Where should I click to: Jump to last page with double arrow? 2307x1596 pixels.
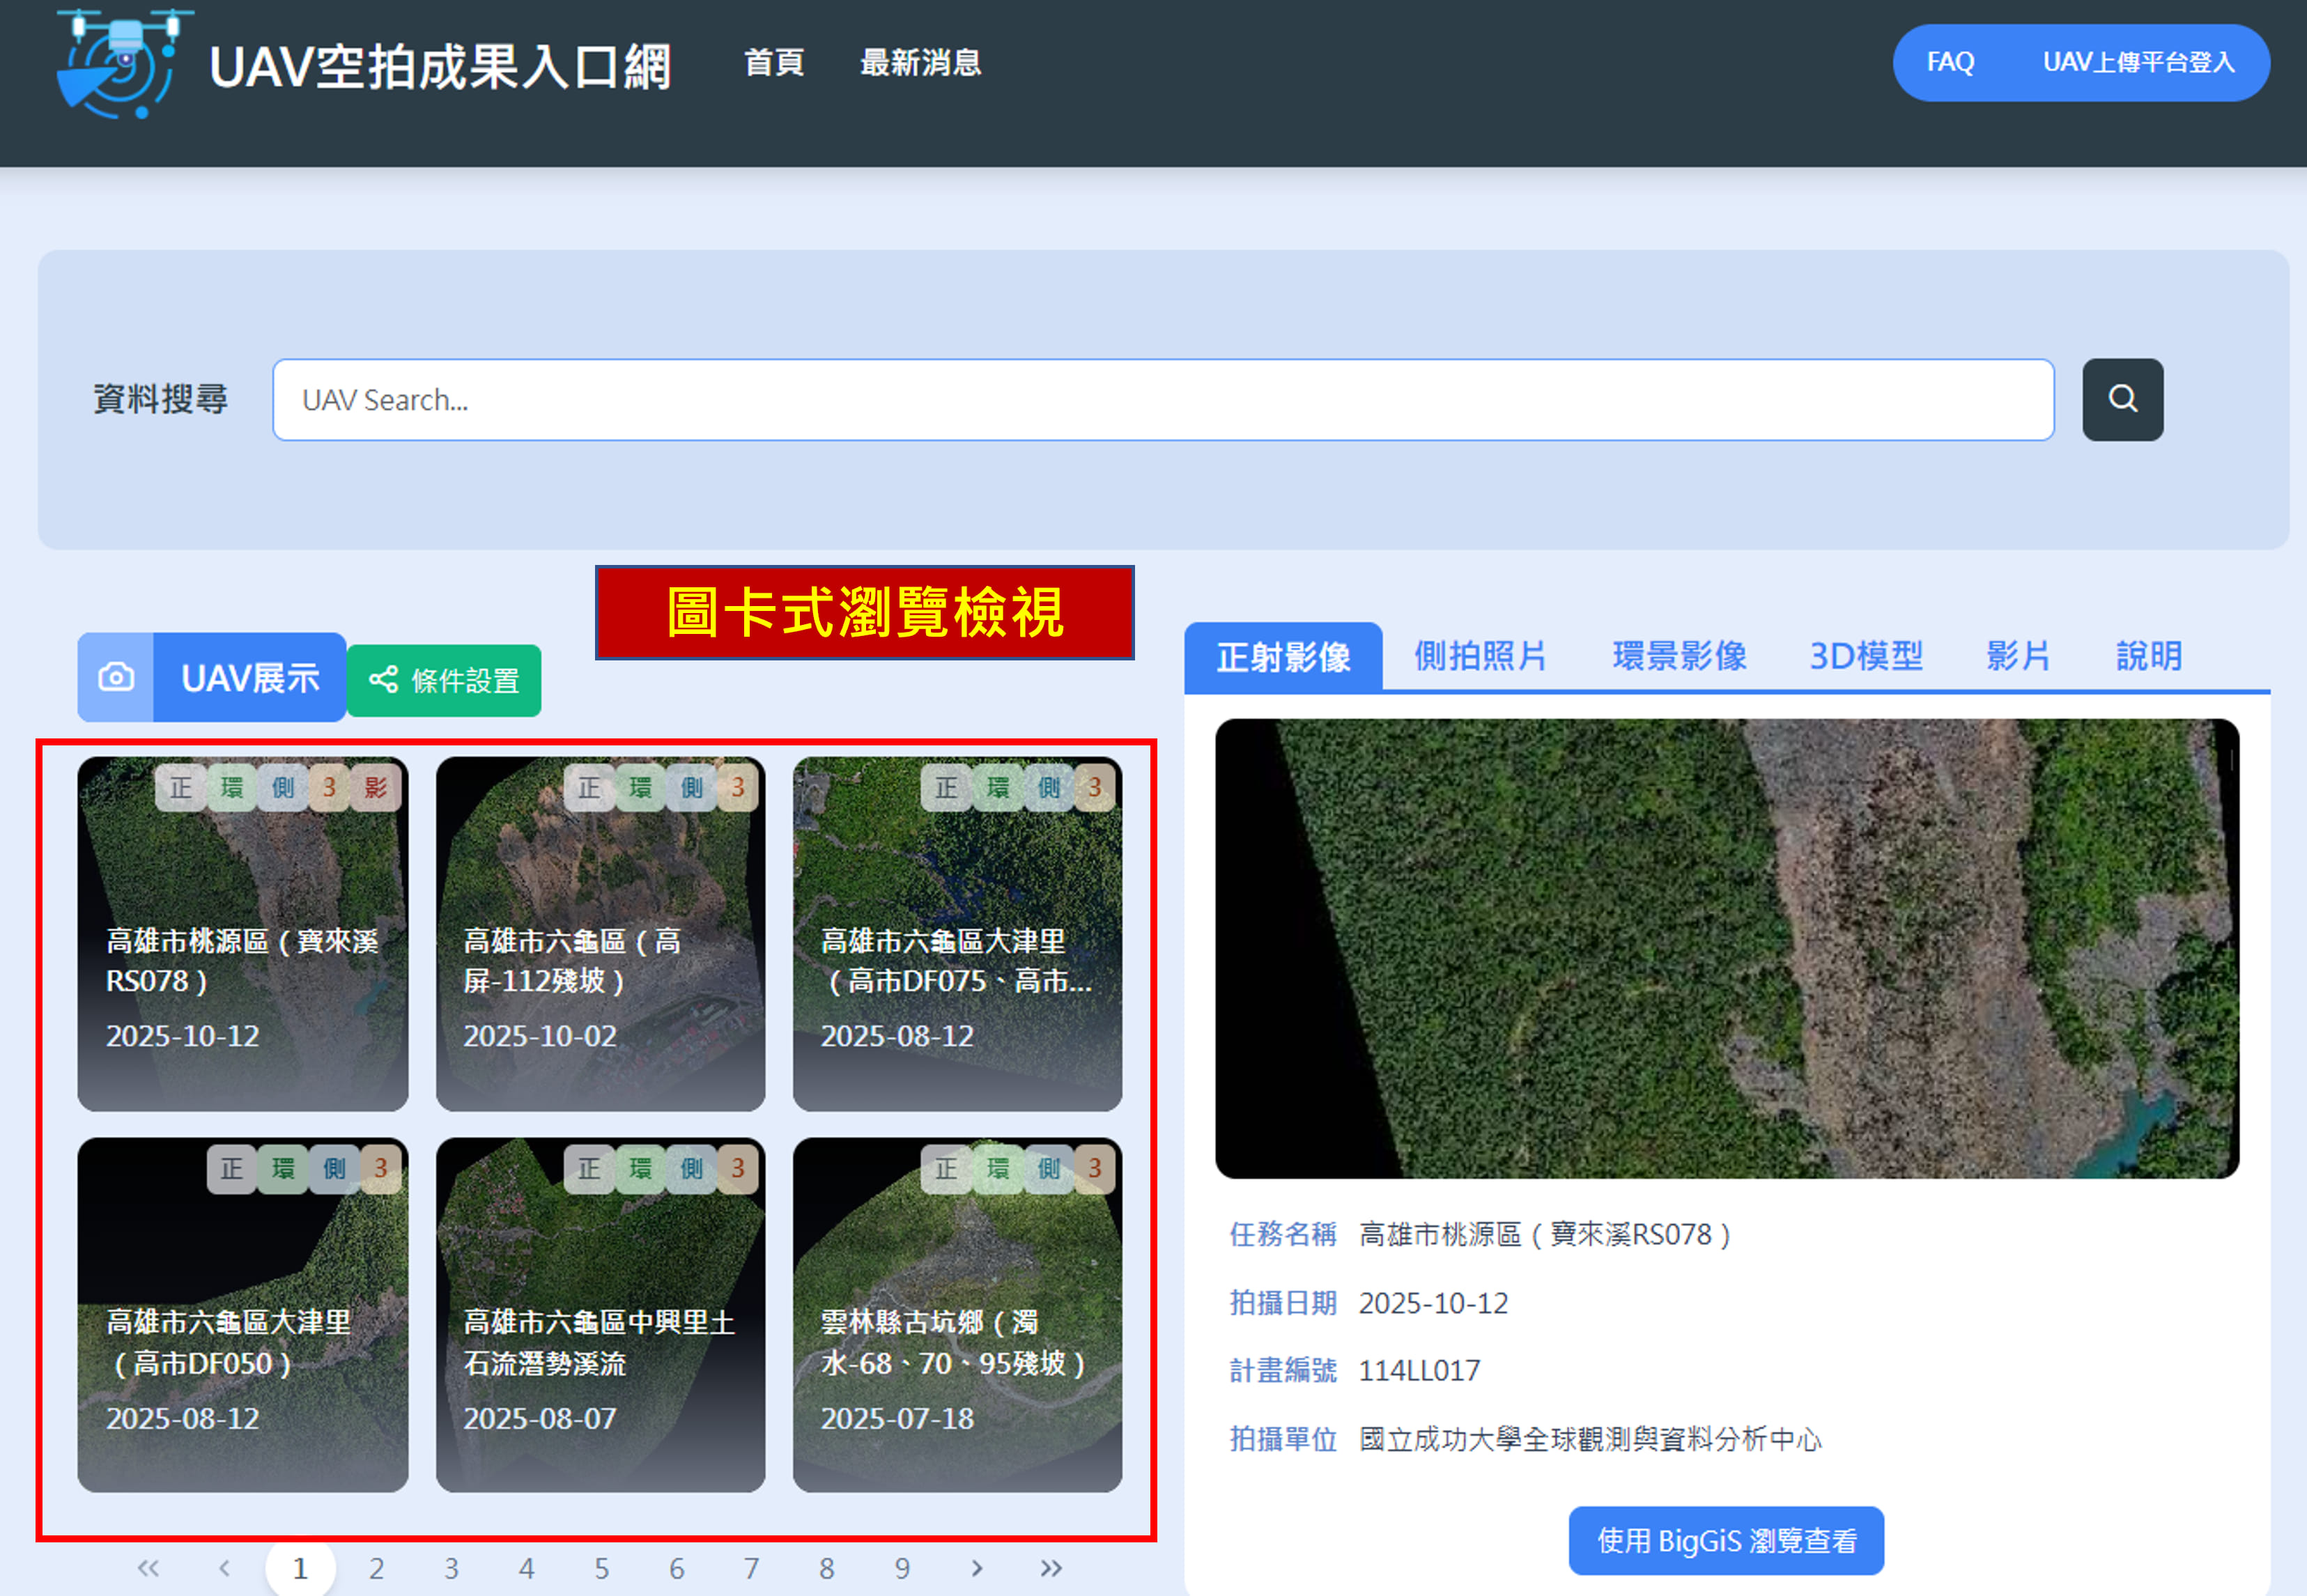pyautogui.click(x=1050, y=1567)
